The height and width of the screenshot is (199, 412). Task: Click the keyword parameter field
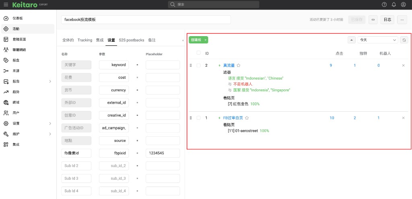114,65
